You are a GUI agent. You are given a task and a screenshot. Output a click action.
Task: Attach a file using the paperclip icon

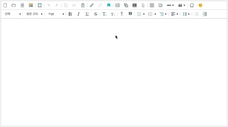pos(143,5)
